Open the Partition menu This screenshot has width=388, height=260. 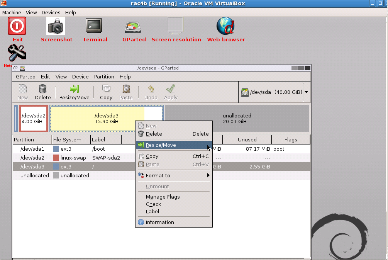pos(104,76)
